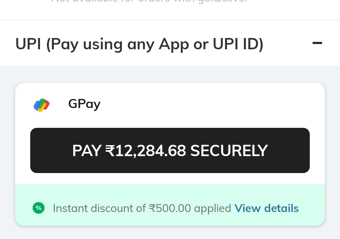The image size is (340, 239).
Task: Click the Google Pay logo icon
Action: coord(42,105)
